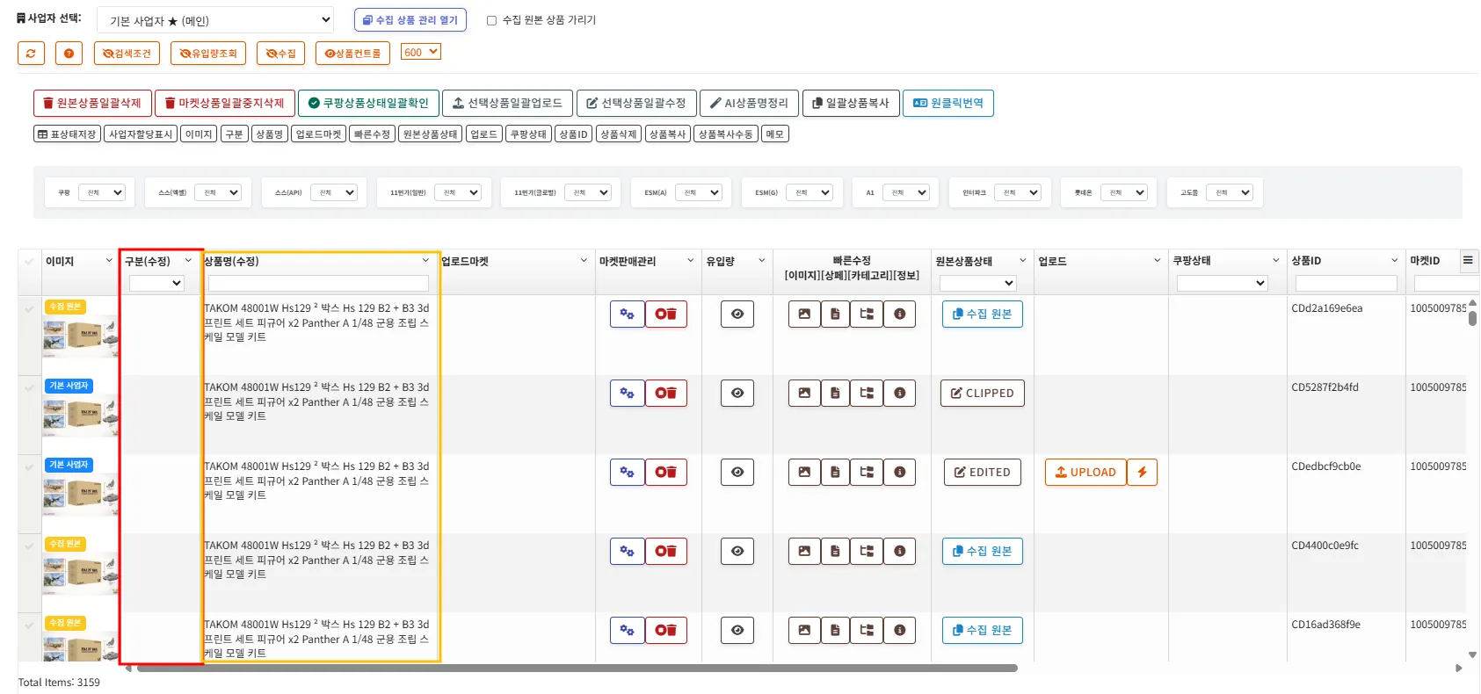Open the 롯데온 filter dropdown
Screen dimensions: 1481x694
(x=1124, y=192)
